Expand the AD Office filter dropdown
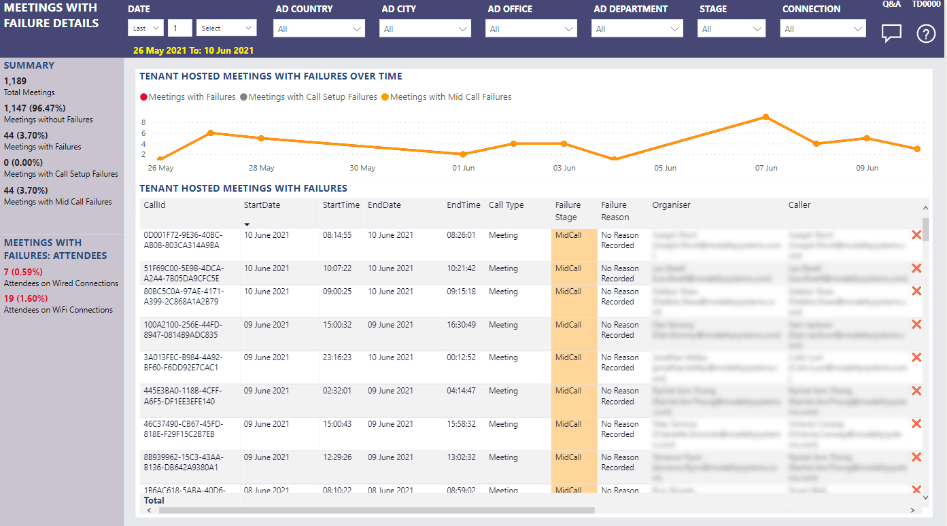Image resolution: width=947 pixels, height=526 pixels. [x=532, y=29]
